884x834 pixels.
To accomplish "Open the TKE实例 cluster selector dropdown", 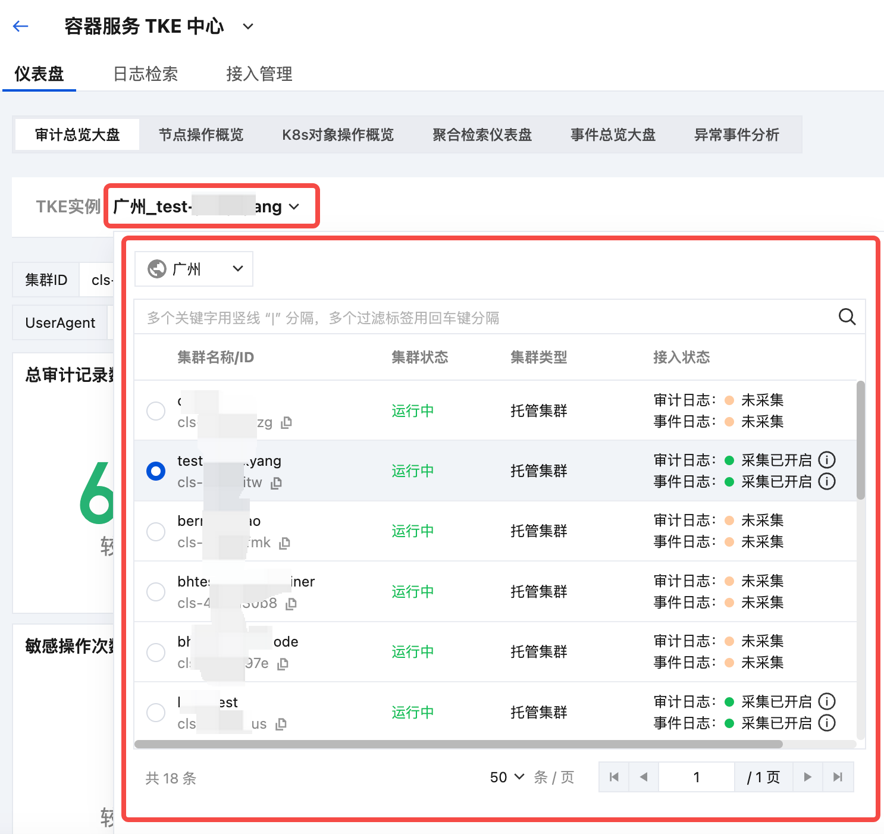I will coord(206,206).
